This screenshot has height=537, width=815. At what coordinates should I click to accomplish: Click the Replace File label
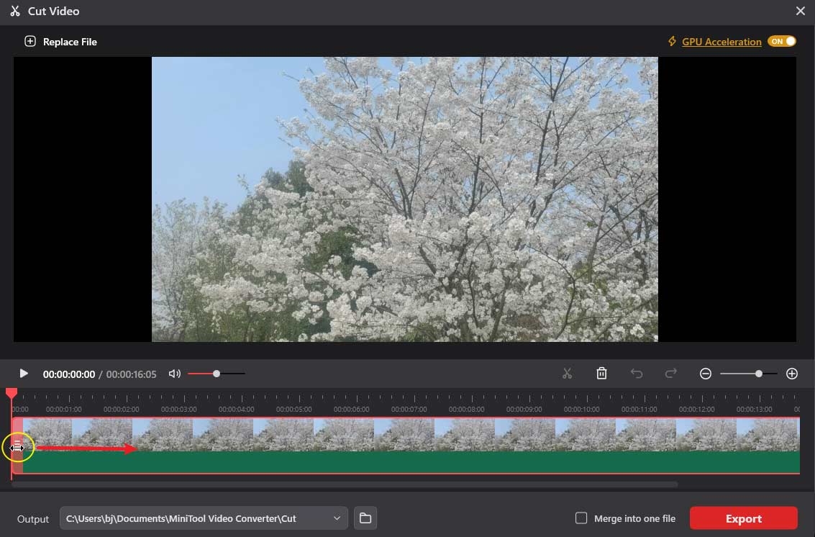(x=70, y=42)
